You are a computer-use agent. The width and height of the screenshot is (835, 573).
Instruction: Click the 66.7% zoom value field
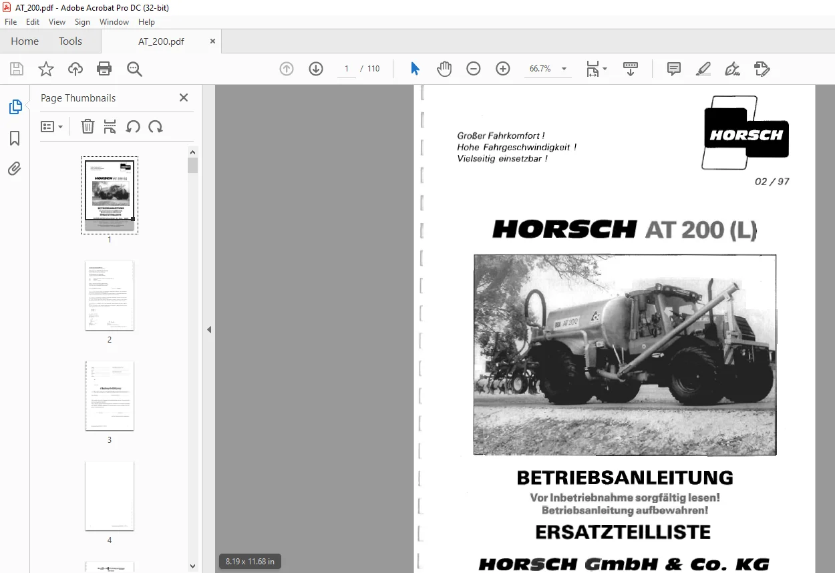[540, 69]
